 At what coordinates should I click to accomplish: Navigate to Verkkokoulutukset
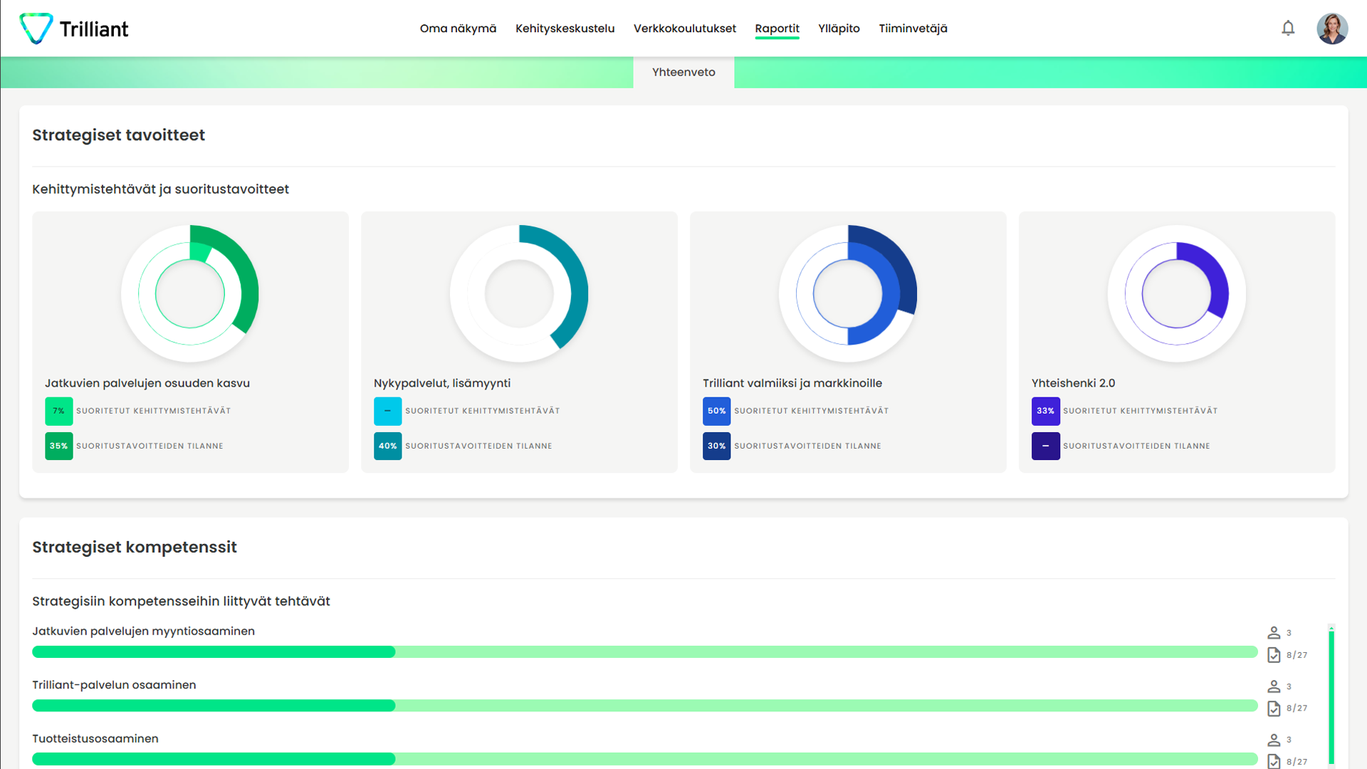684,28
